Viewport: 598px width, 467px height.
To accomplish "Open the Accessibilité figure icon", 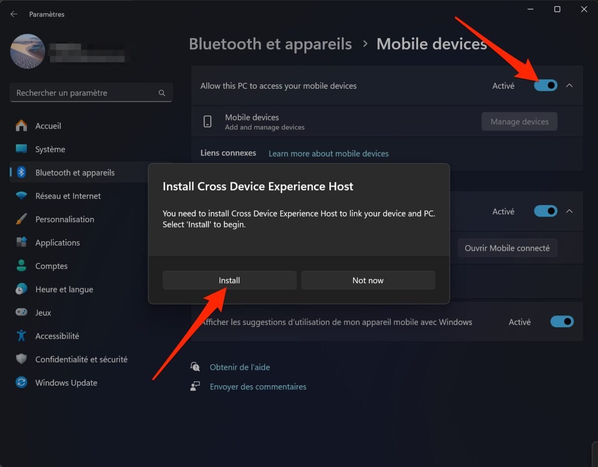I will pyautogui.click(x=21, y=336).
